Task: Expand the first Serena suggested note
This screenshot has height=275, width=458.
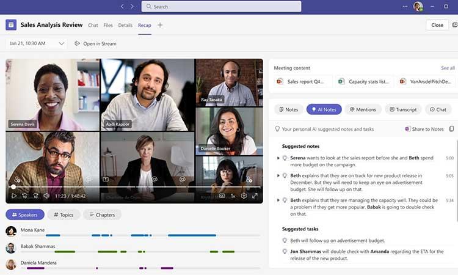Action: 278,158
